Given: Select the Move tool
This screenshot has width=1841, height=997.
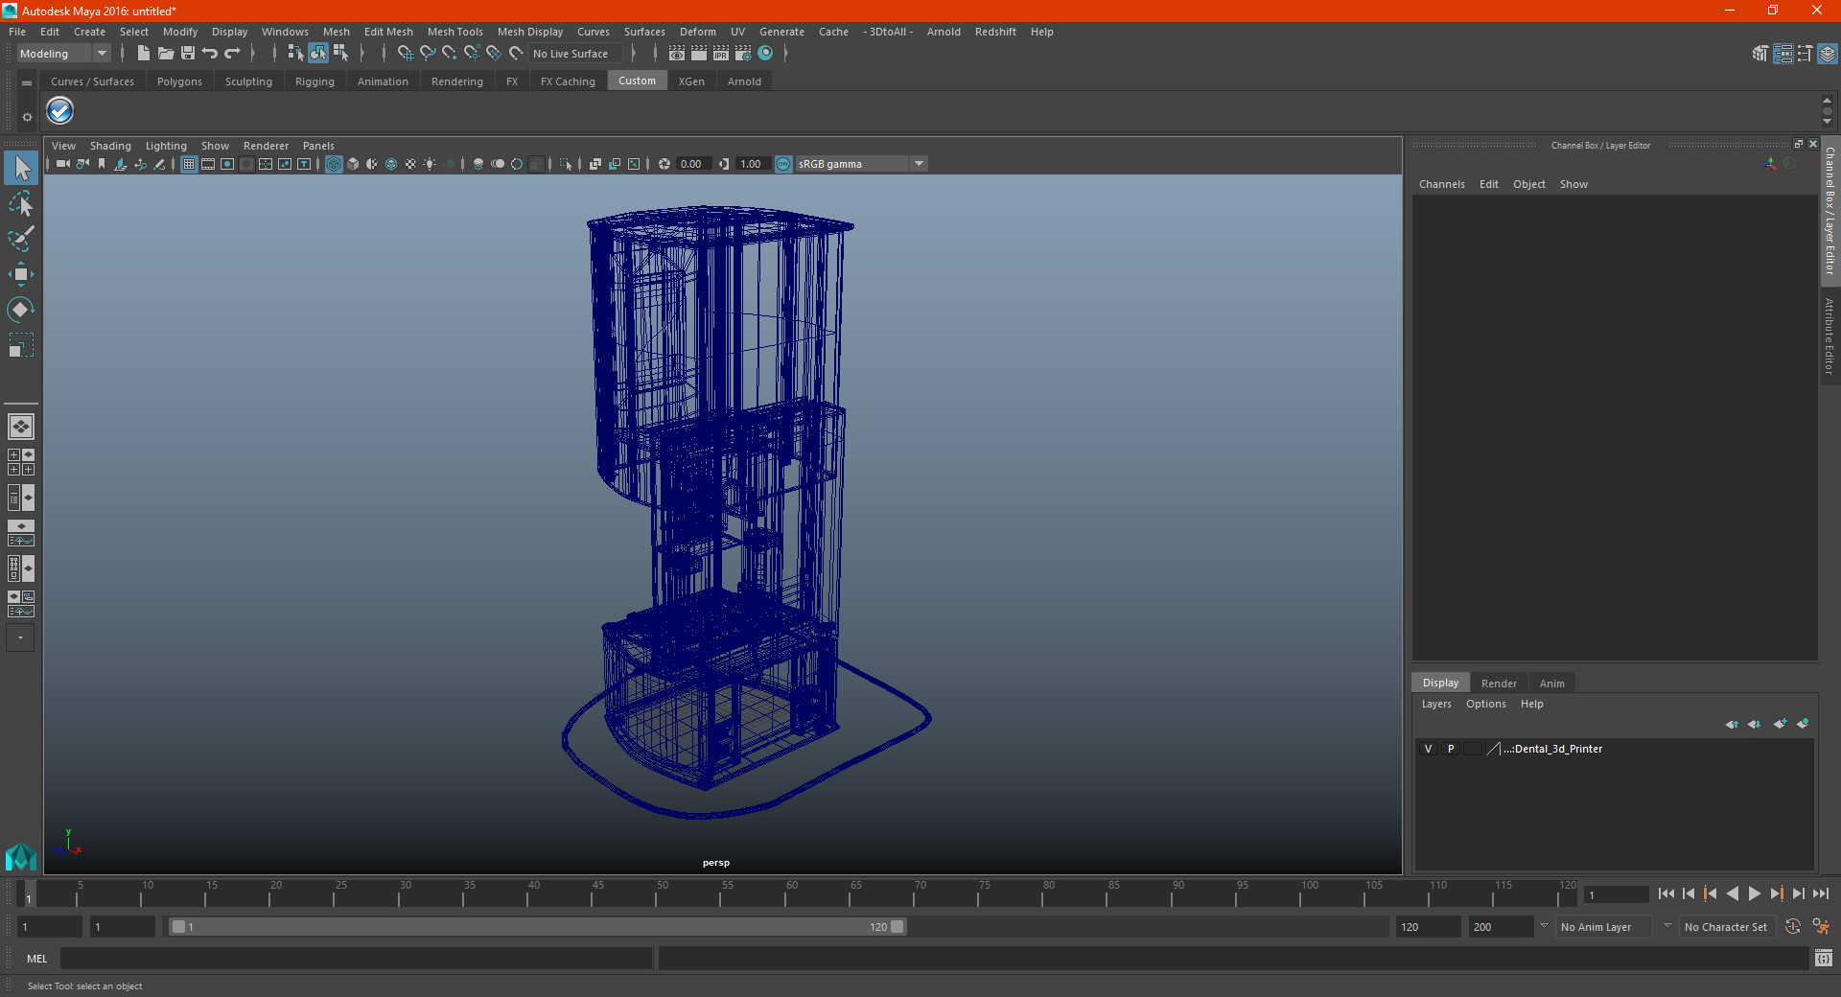Looking at the screenshot, I should tap(21, 274).
